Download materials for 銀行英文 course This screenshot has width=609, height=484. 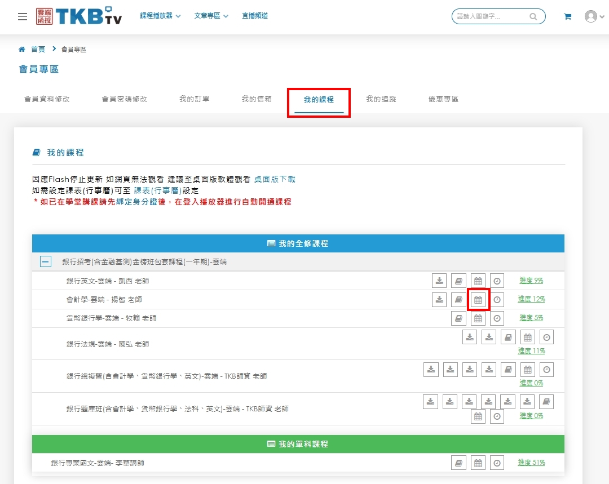coord(439,281)
